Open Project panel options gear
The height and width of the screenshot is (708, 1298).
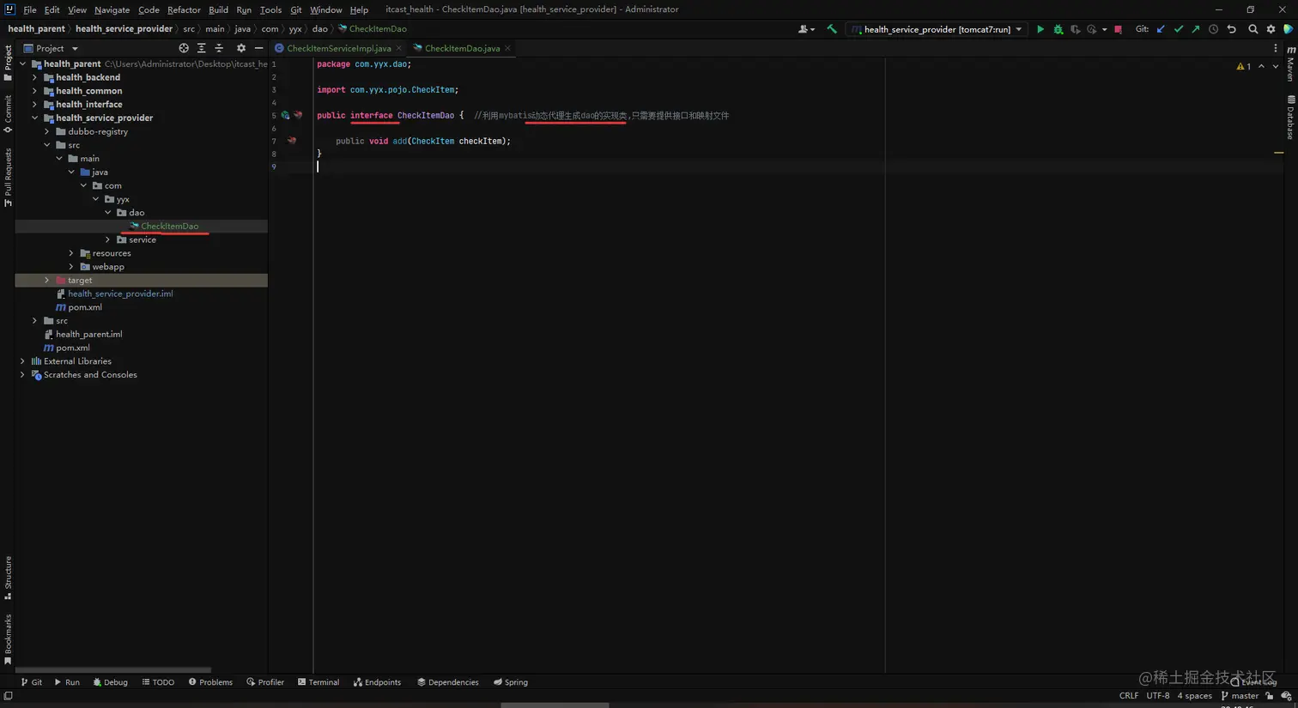point(241,48)
